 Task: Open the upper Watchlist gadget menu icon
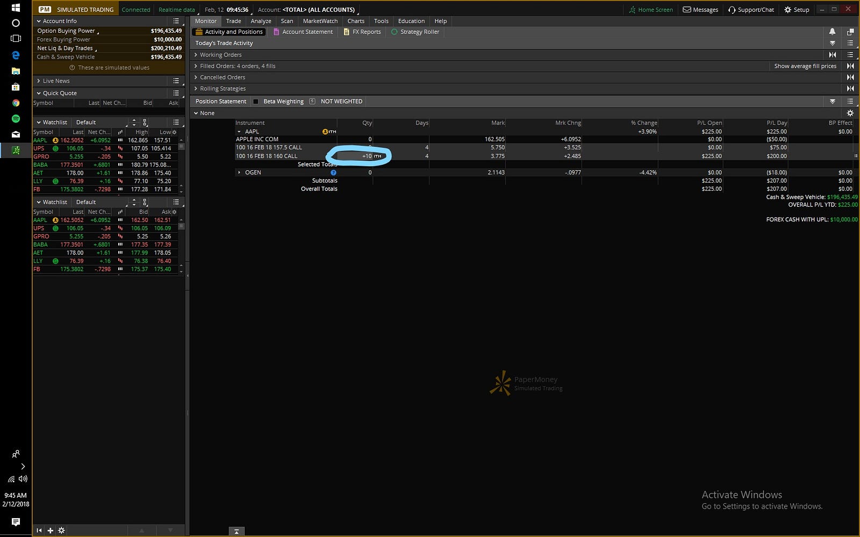click(x=176, y=122)
